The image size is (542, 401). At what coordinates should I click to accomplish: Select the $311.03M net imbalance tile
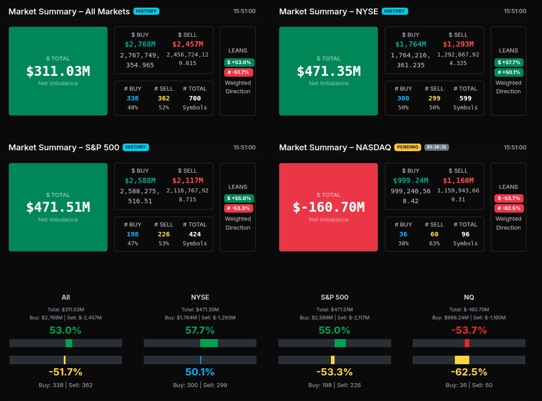tap(58, 71)
